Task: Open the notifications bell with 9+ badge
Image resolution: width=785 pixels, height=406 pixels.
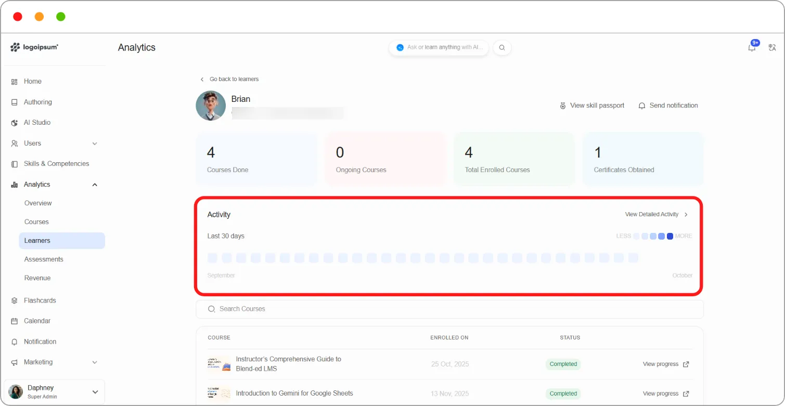Action: (x=752, y=47)
